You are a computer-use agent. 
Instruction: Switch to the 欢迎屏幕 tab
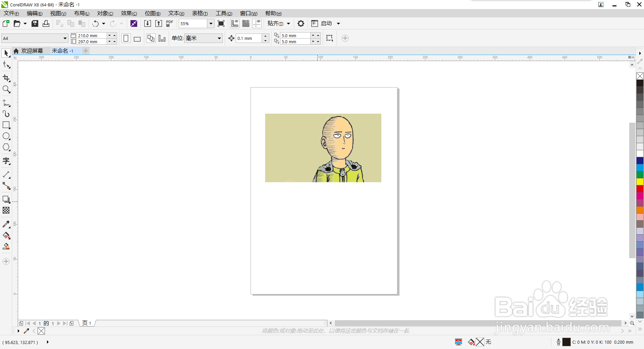(x=28, y=51)
